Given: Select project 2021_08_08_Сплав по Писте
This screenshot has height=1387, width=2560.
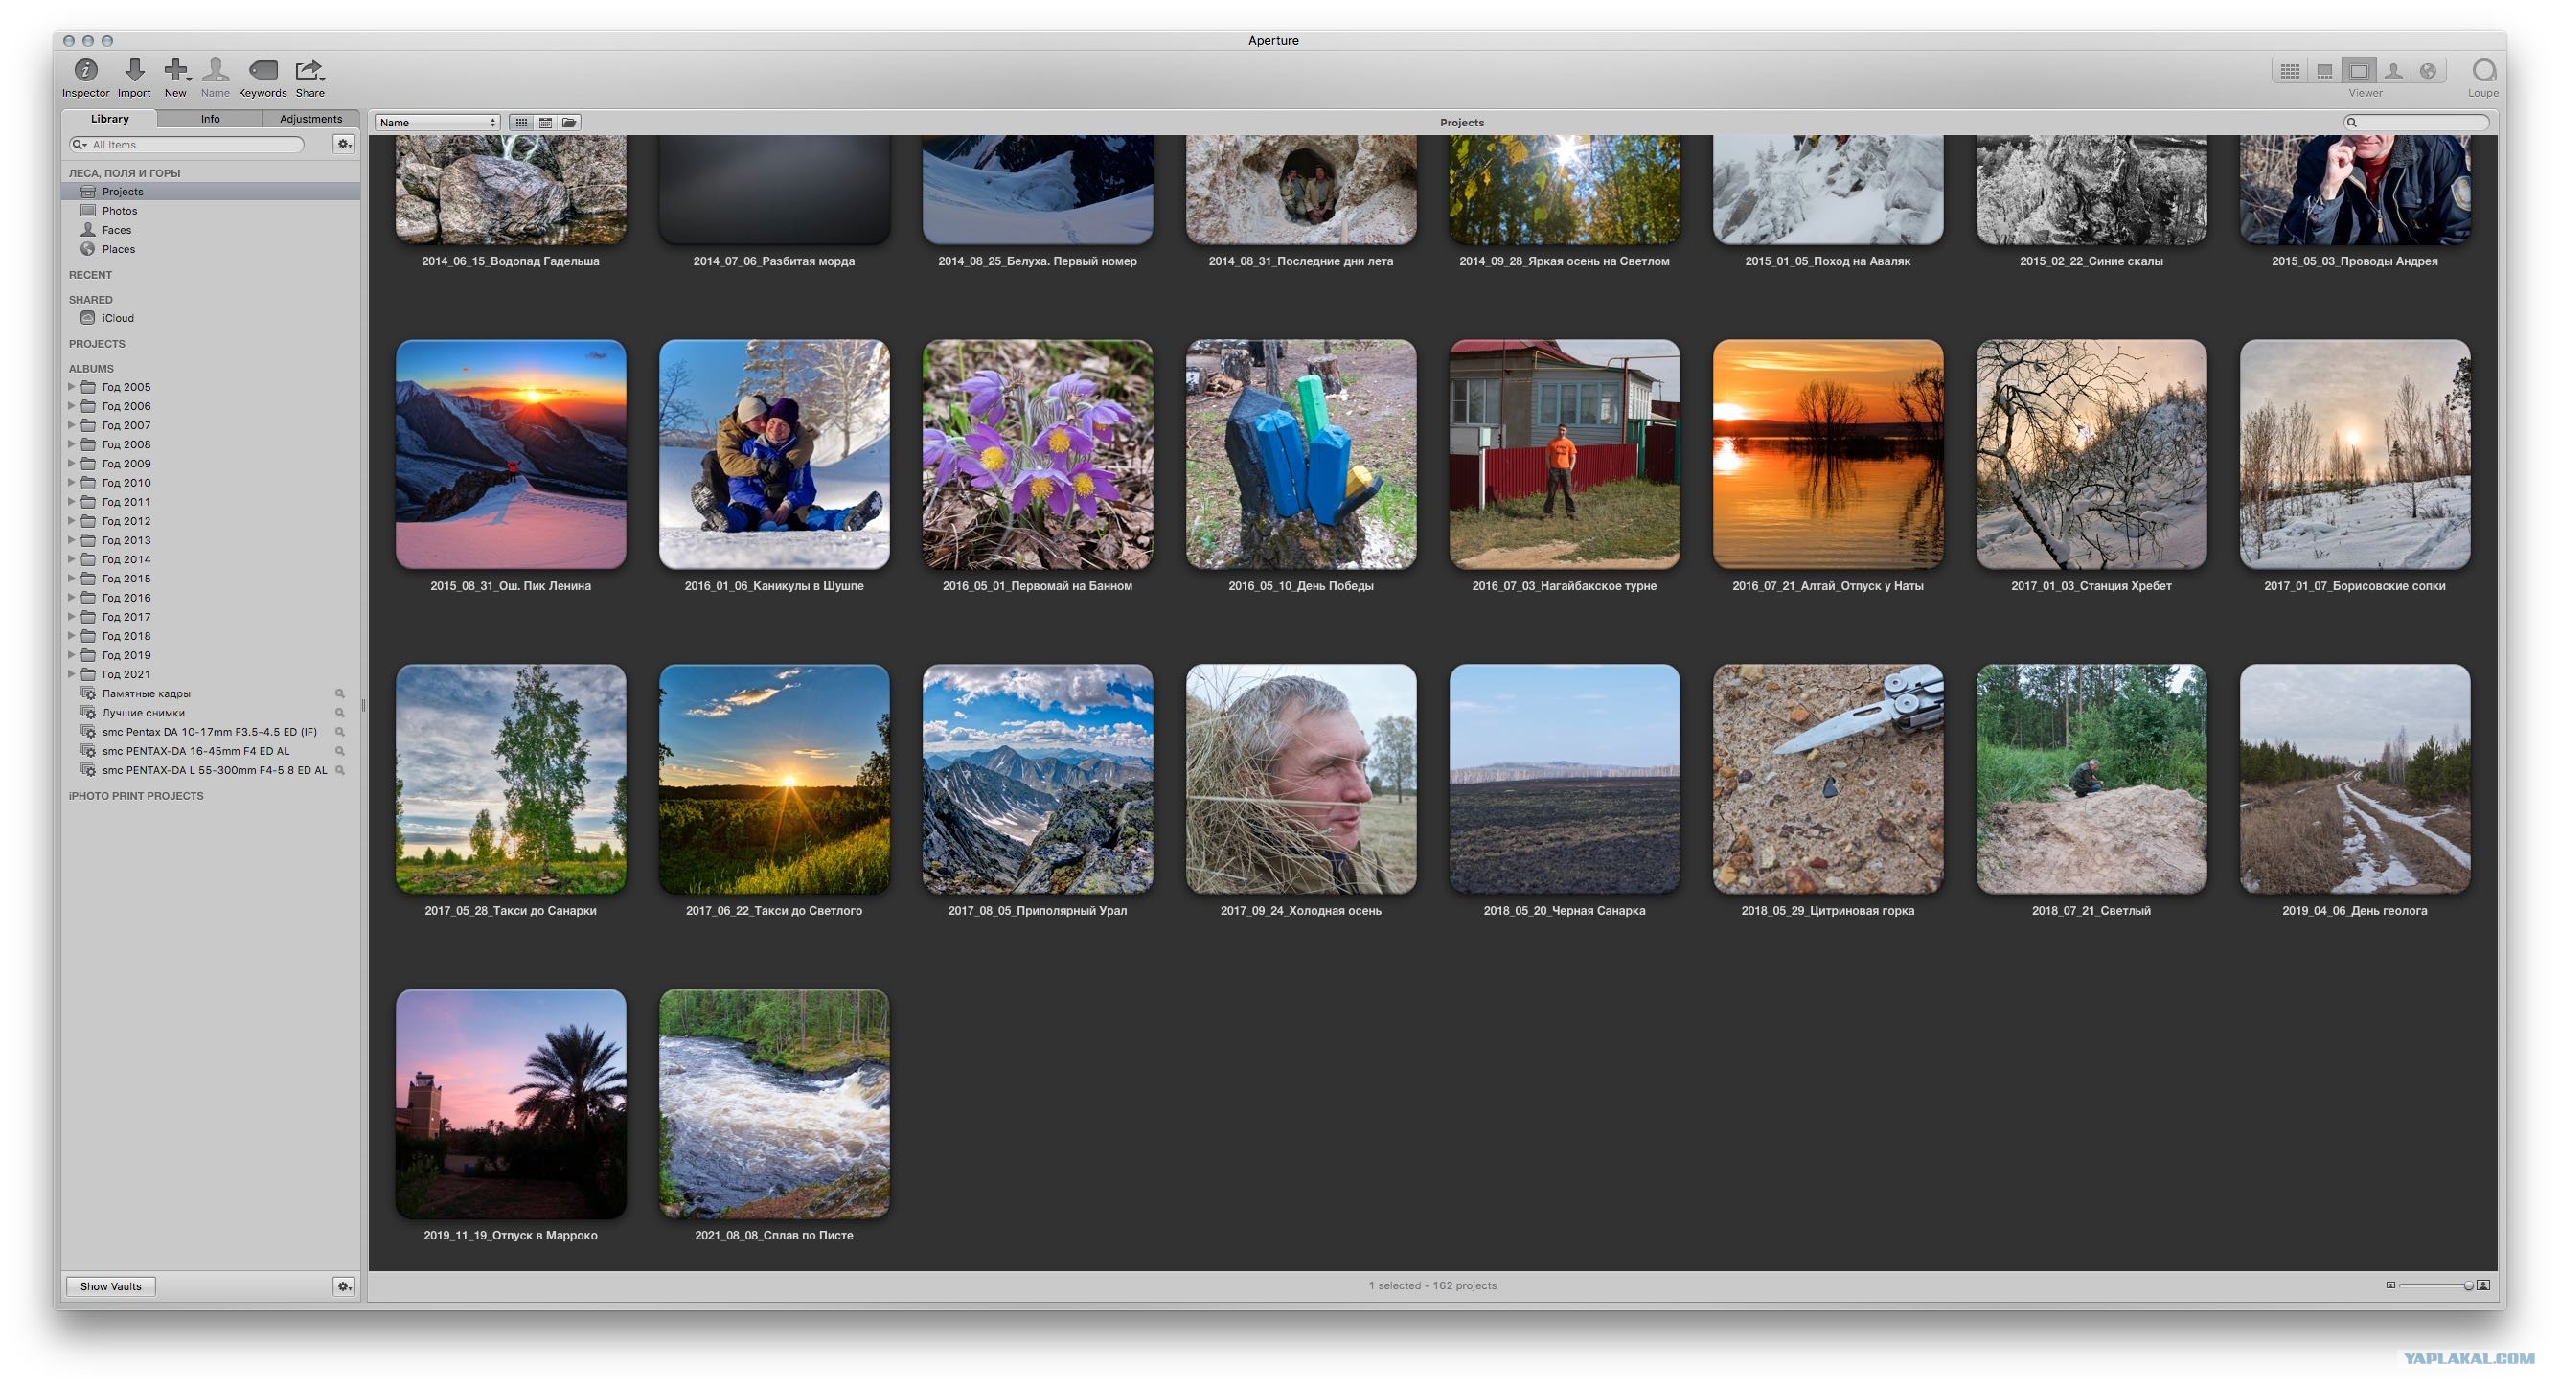Looking at the screenshot, I should (774, 1103).
